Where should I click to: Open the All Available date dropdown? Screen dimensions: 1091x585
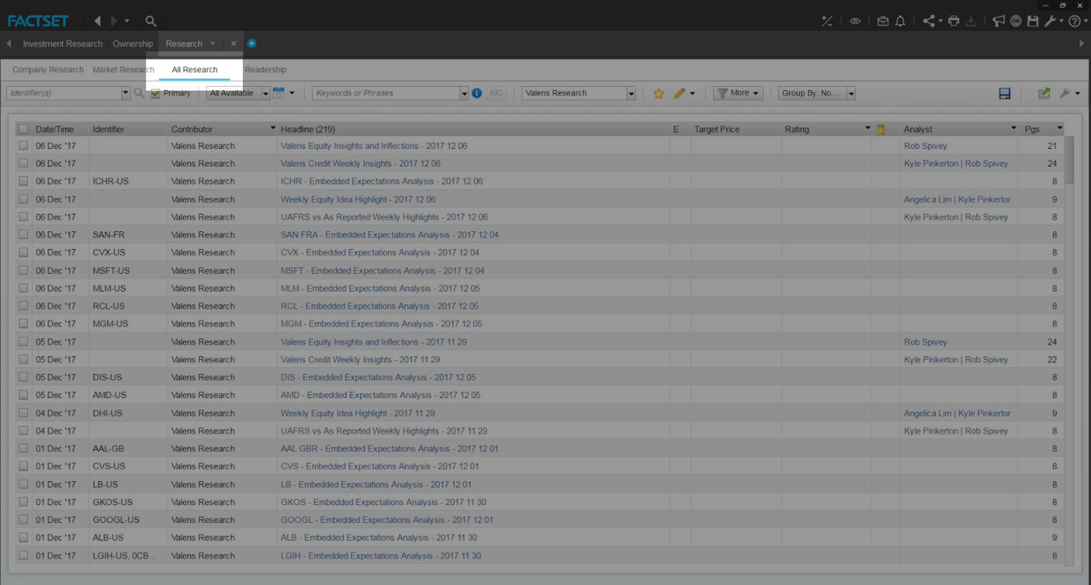coord(266,93)
